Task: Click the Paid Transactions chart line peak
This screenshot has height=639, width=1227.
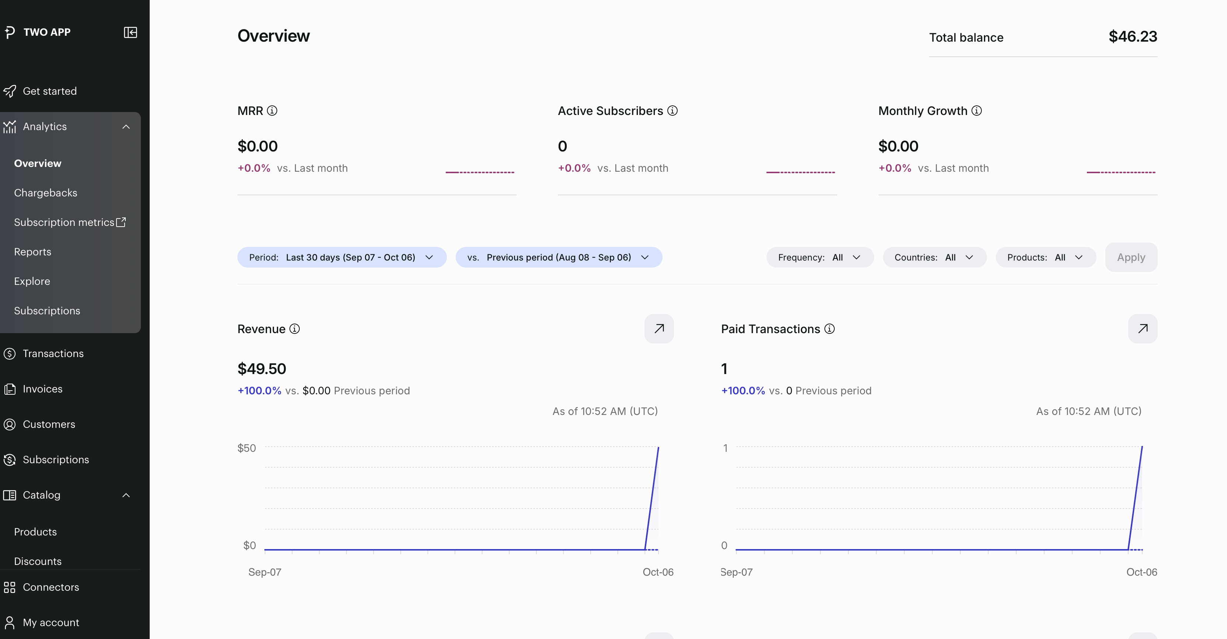Action: (1142, 447)
